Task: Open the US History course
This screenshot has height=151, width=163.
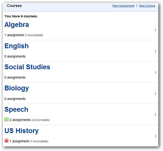Action: pyautogui.click(x=21, y=131)
